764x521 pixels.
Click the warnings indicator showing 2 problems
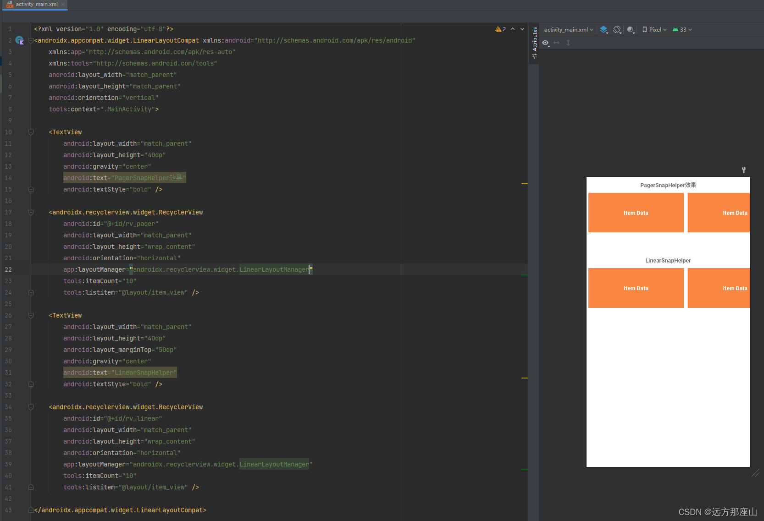[500, 29]
